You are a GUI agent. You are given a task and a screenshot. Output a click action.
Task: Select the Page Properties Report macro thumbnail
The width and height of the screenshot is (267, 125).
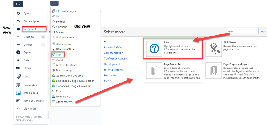[213, 71]
